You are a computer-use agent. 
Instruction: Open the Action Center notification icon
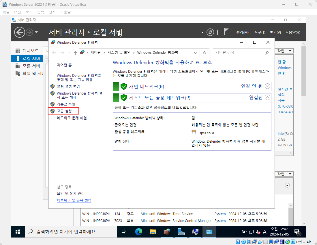click(x=298, y=232)
